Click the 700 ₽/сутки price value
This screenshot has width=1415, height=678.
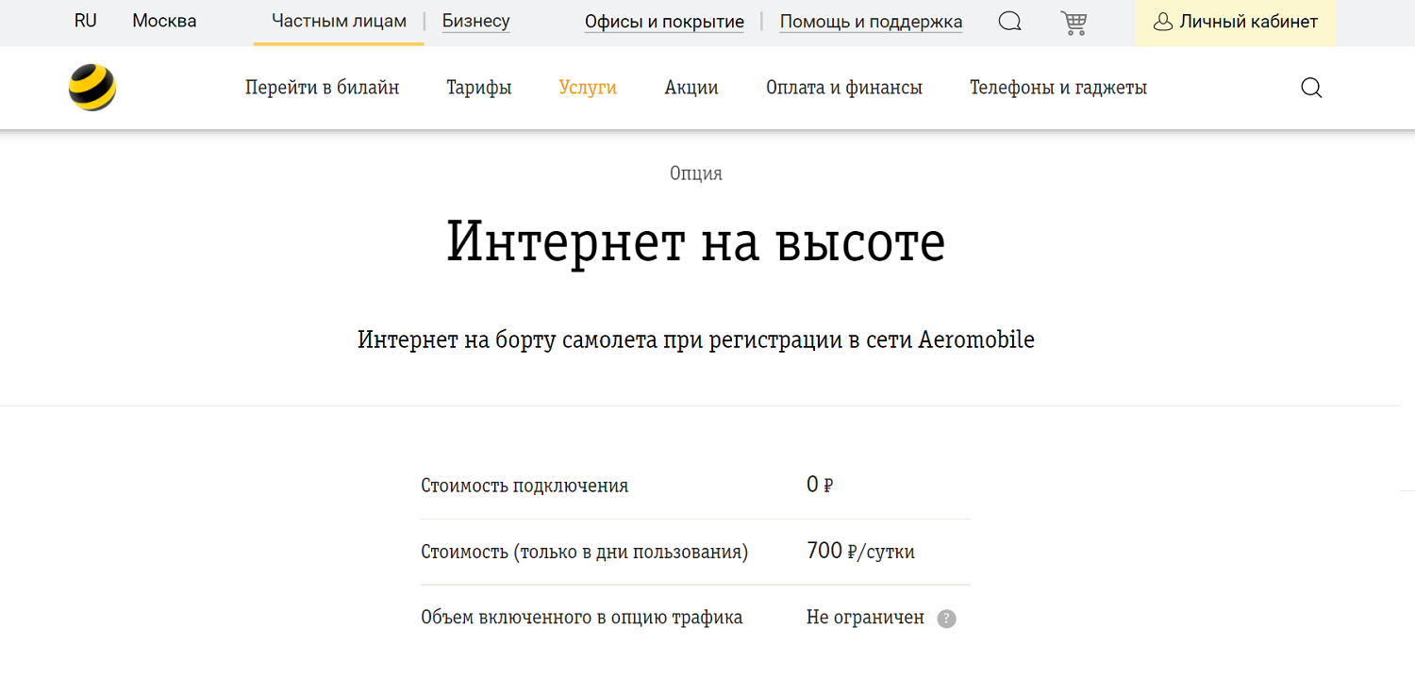(x=860, y=552)
